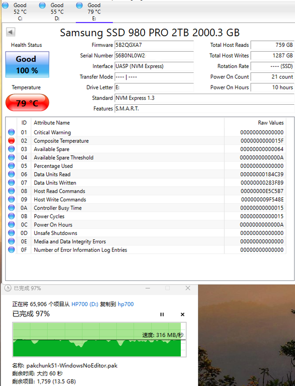Viewport: 295px width, 386px height.
Task: Cancel the file copy with the X button
Action: coord(182,315)
